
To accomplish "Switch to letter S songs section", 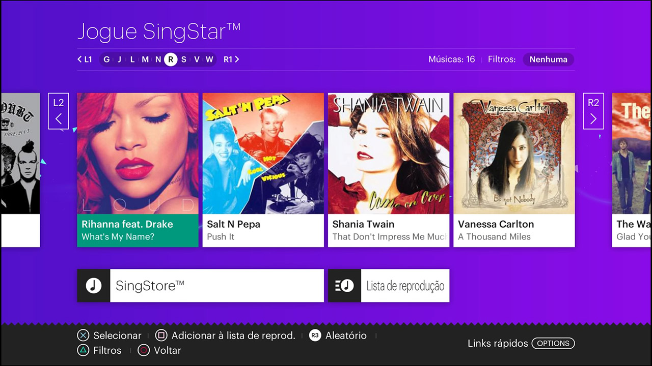I will click(184, 59).
